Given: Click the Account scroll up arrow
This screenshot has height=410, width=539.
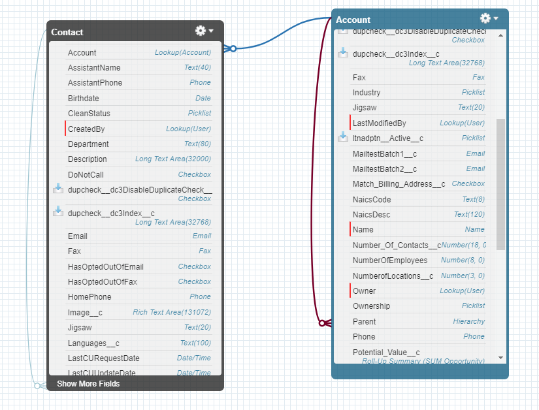Looking at the screenshot, I should click(x=501, y=35).
